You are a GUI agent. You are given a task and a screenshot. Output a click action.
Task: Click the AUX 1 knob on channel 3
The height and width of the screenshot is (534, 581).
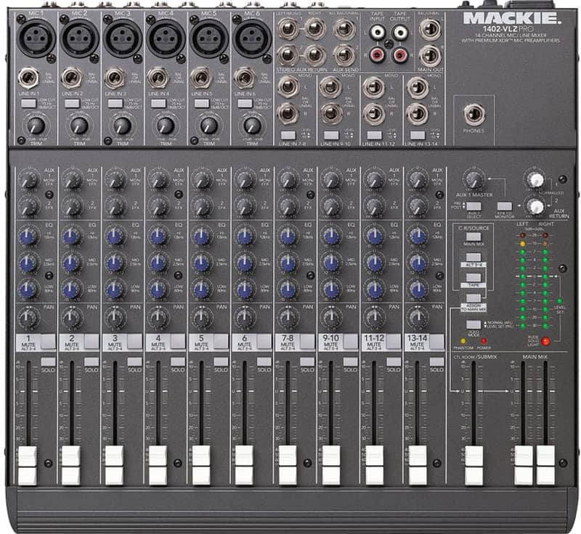pos(115,180)
